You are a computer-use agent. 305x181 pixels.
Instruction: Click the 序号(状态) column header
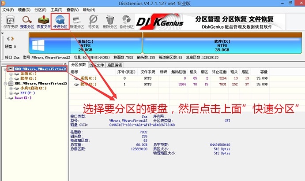coord(126,72)
